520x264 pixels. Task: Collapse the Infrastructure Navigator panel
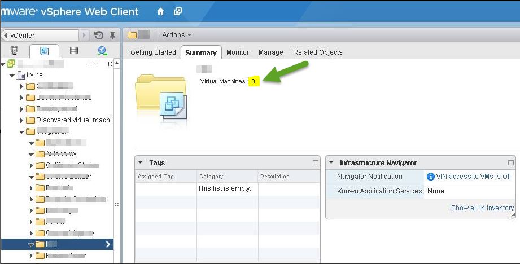[x=331, y=162]
